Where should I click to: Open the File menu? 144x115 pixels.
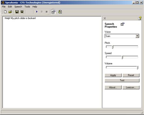tap(4, 7)
